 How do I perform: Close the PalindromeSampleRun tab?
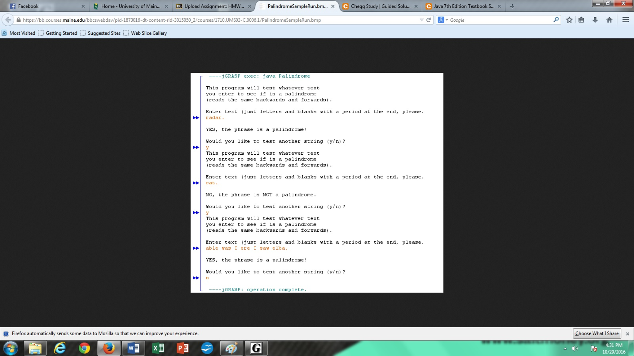coord(333,6)
